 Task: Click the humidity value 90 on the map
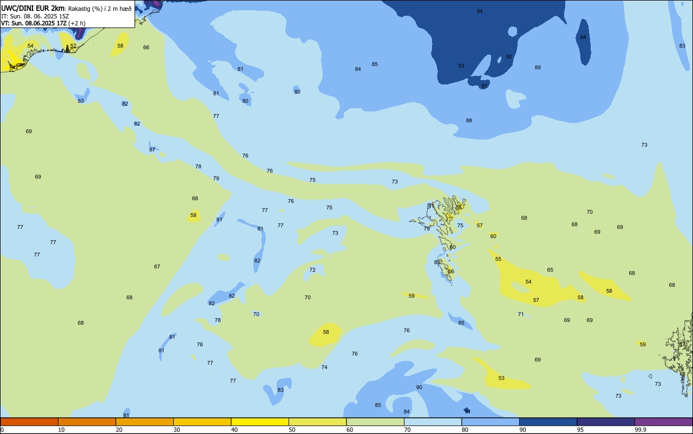(419, 387)
